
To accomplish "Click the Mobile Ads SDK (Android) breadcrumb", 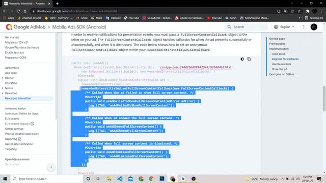I will [79, 27].
